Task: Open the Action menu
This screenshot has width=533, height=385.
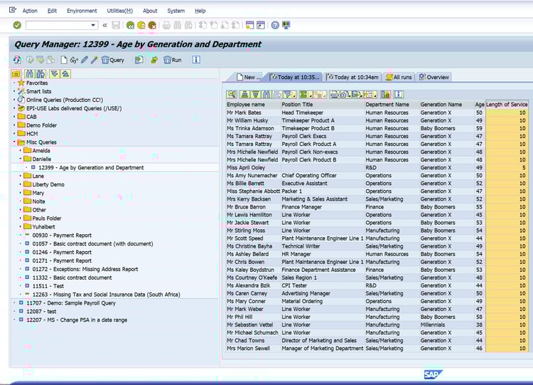Action: coord(30,11)
